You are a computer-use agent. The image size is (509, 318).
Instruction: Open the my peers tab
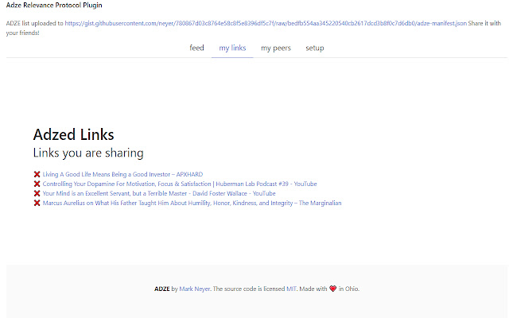[276, 48]
